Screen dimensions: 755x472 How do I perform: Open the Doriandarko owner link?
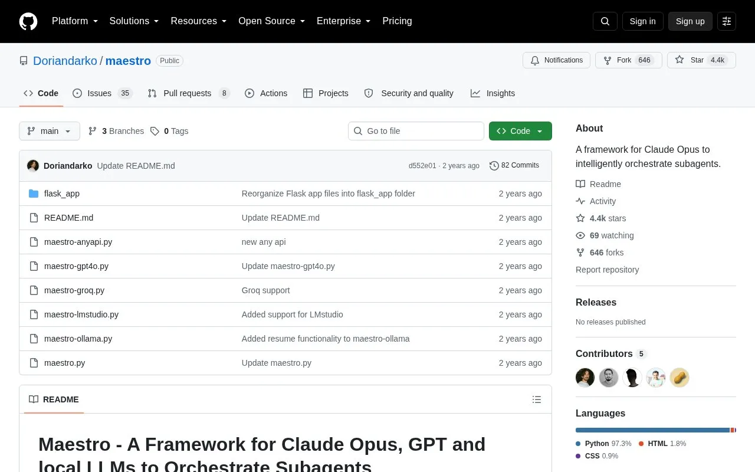(65, 61)
